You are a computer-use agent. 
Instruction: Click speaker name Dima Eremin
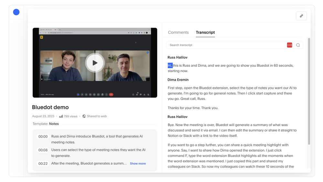click(x=178, y=80)
